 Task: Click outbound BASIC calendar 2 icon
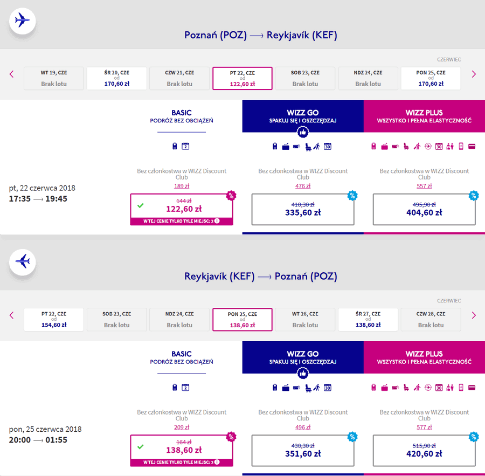[185, 146]
